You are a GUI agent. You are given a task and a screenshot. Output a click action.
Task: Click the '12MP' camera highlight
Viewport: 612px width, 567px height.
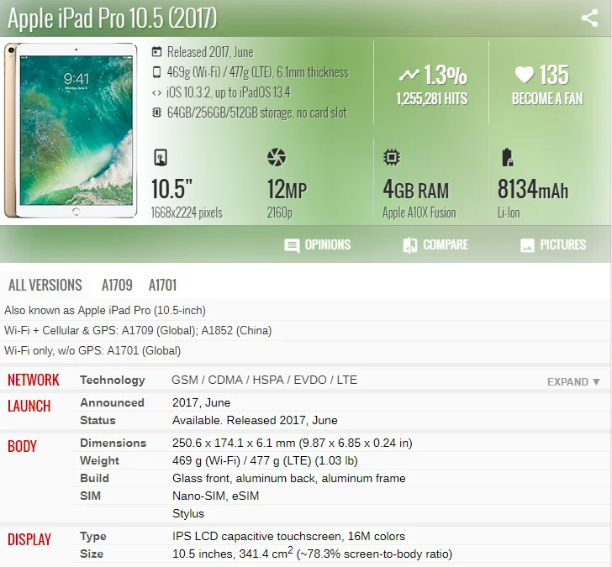pyautogui.click(x=287, y=190)
